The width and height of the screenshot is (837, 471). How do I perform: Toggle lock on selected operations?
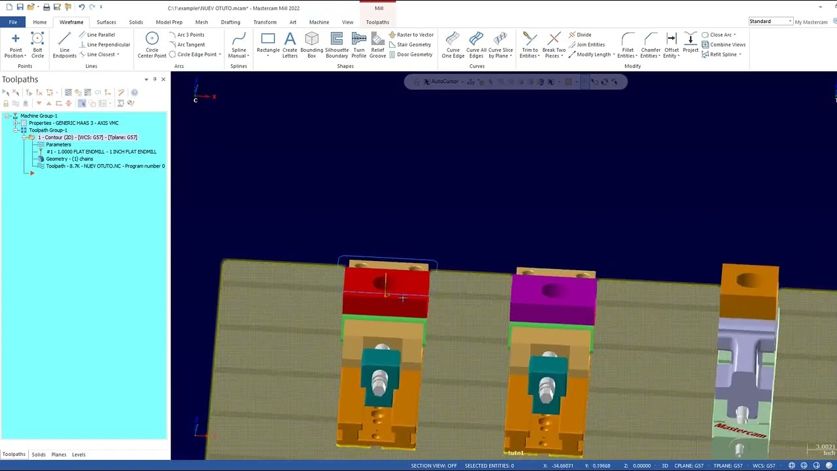(6, 103)
